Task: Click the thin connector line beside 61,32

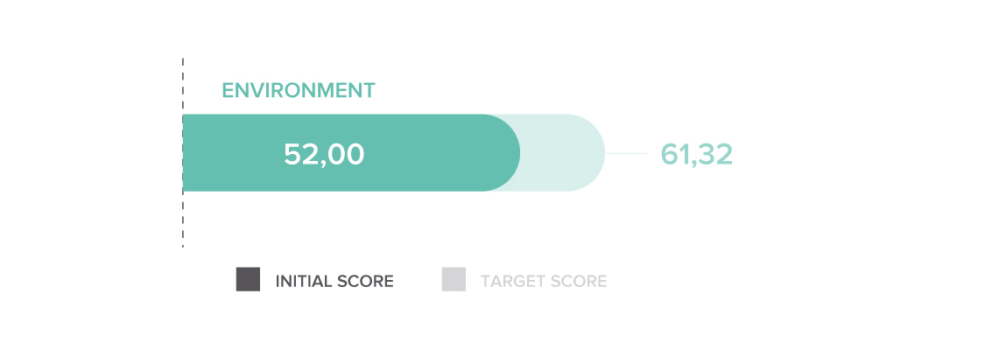Action: [626, 153]
